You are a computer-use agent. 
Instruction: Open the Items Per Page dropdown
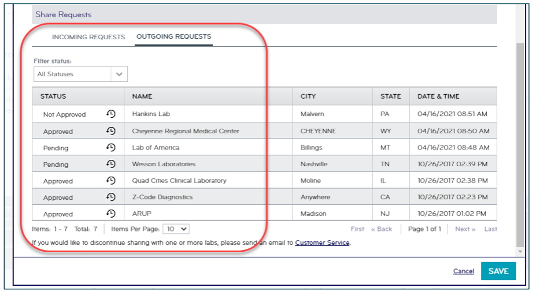[x=176, y=229]
